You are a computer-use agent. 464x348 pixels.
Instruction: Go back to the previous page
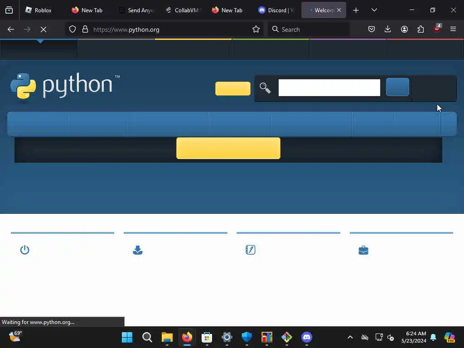click(x=11, y=29)
